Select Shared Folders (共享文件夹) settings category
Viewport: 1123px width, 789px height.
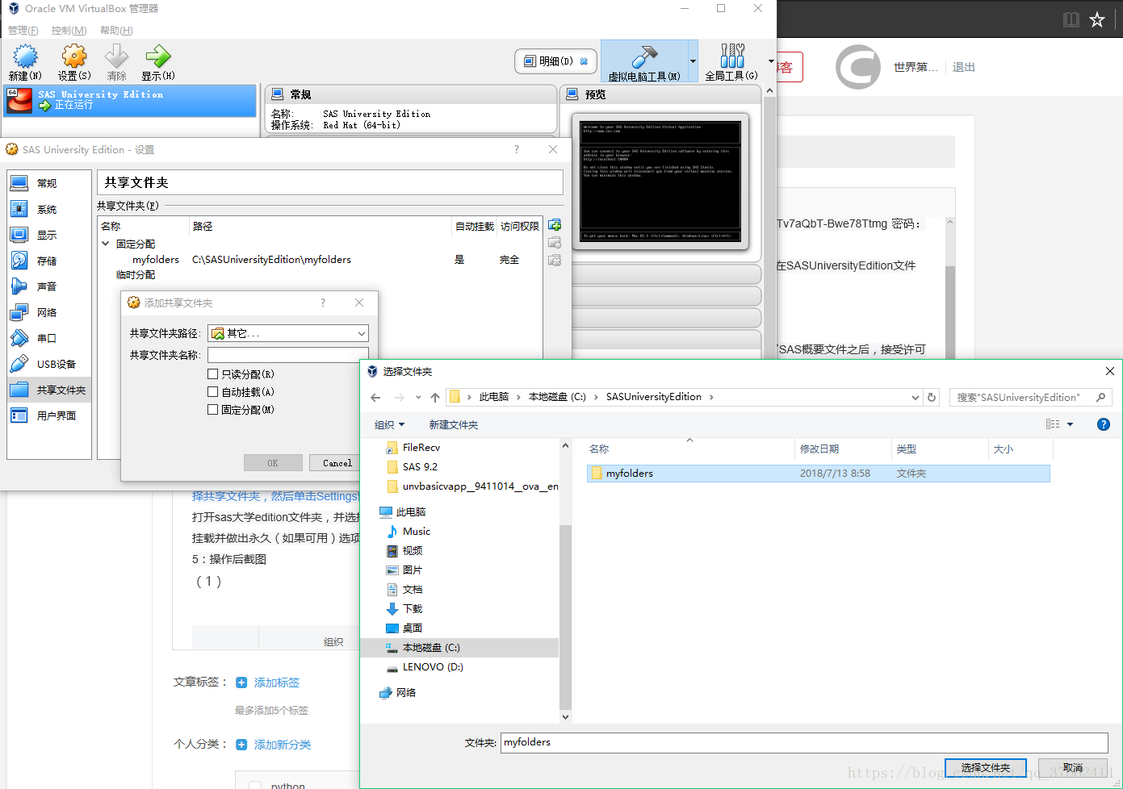(x=49, y=390)
